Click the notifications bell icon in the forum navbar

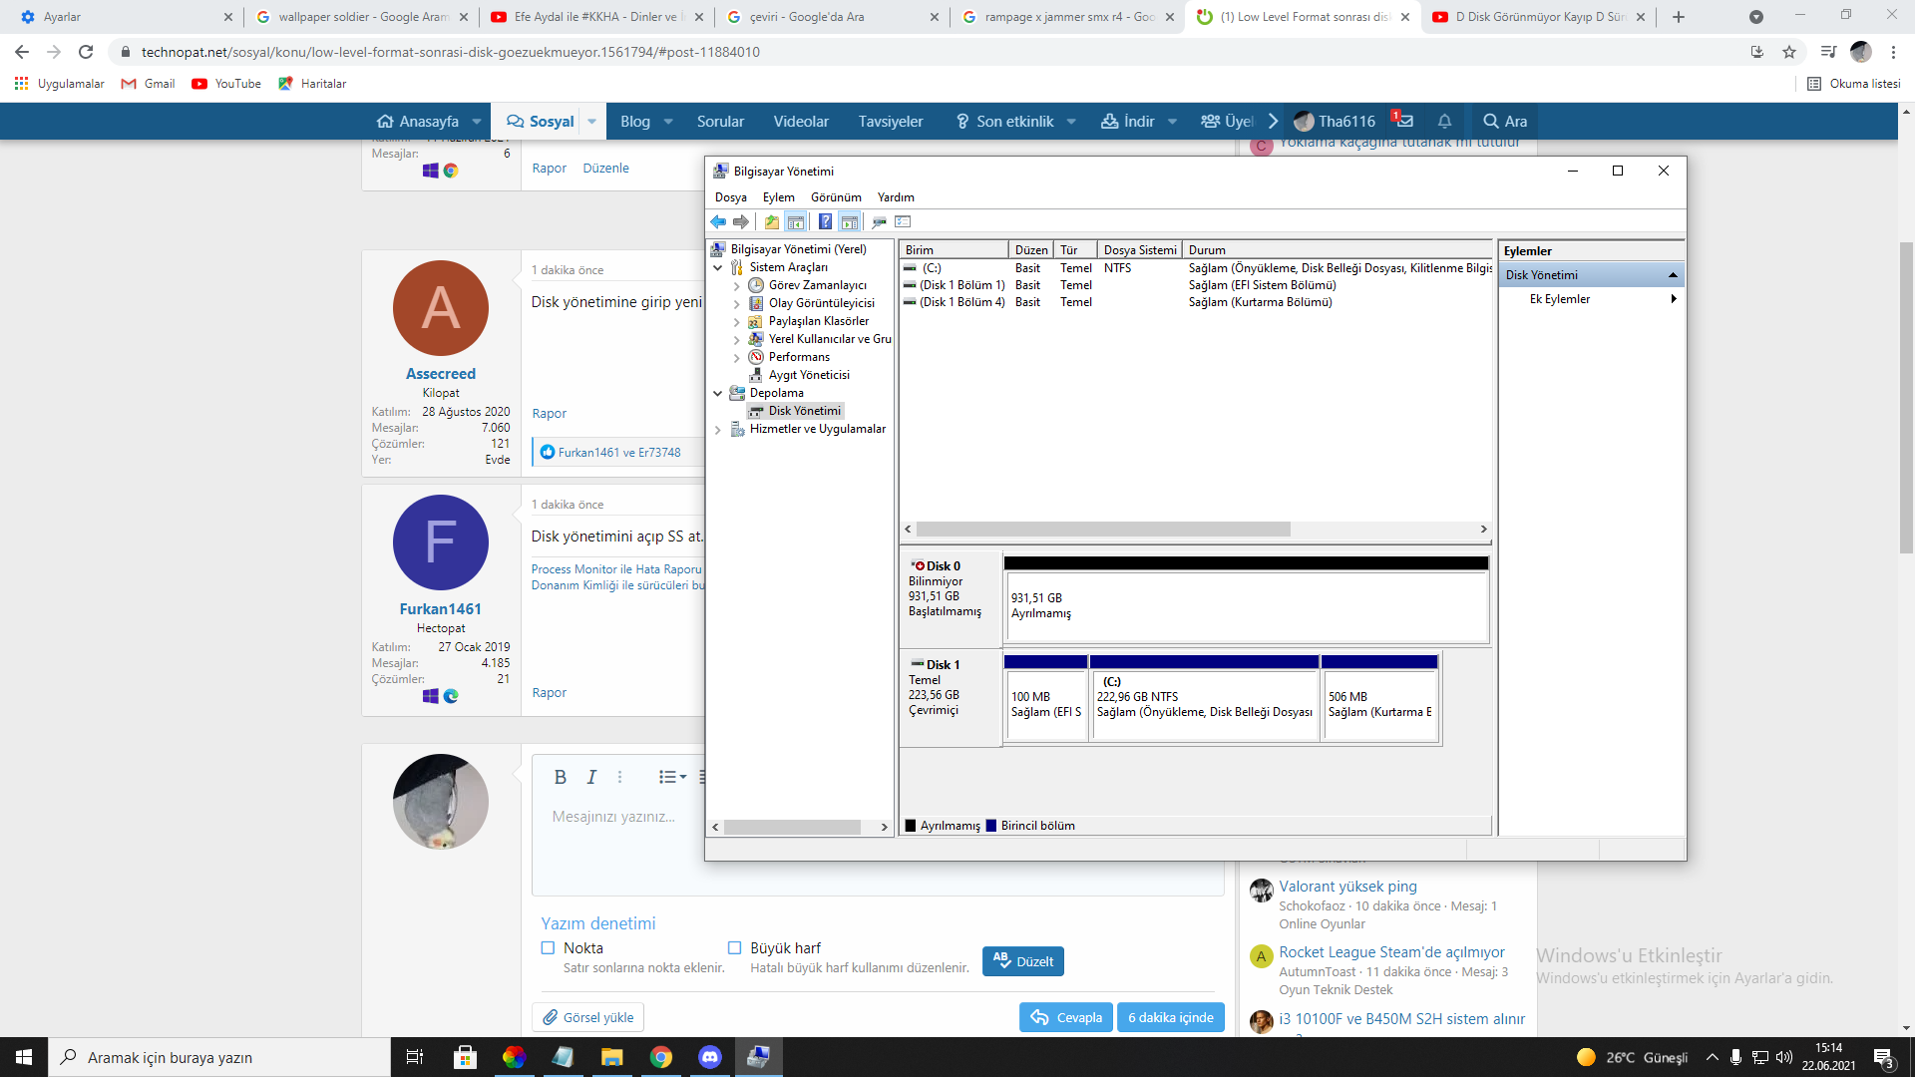pos(1444,121)
